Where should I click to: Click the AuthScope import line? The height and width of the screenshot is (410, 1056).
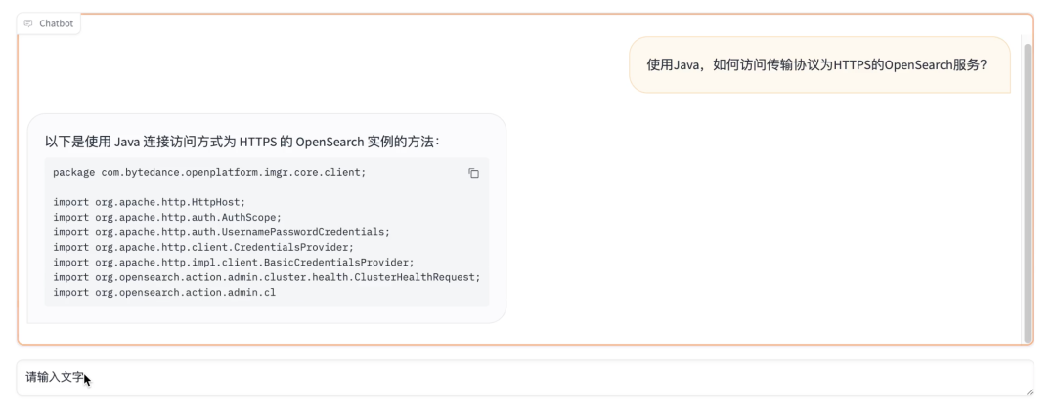point(167,217)
